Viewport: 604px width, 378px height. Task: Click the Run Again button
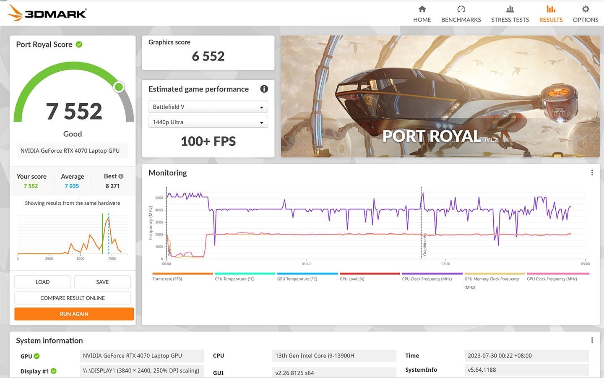click(74, 314)
